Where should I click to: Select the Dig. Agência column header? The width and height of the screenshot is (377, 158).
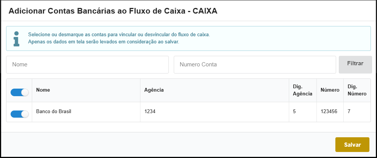click(302, 90)
